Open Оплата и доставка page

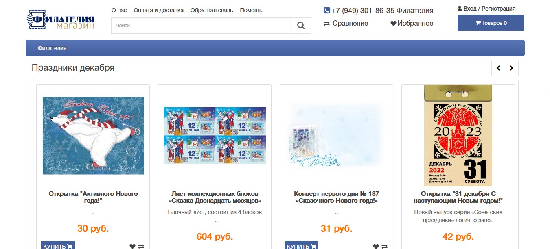(158, 10)
